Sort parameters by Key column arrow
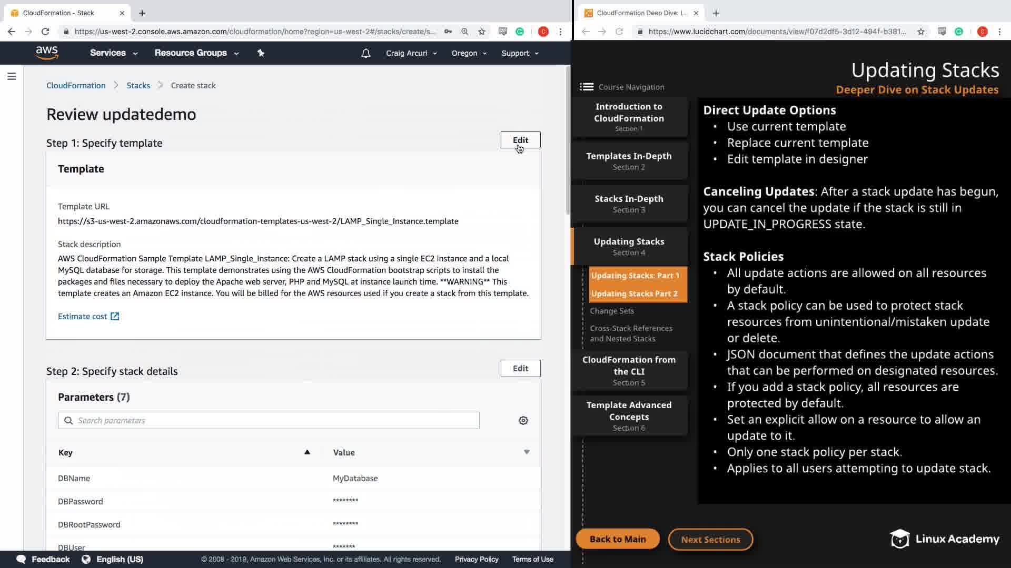The width and height of the screenshot is (1011, 568). (x=307, y=452)
